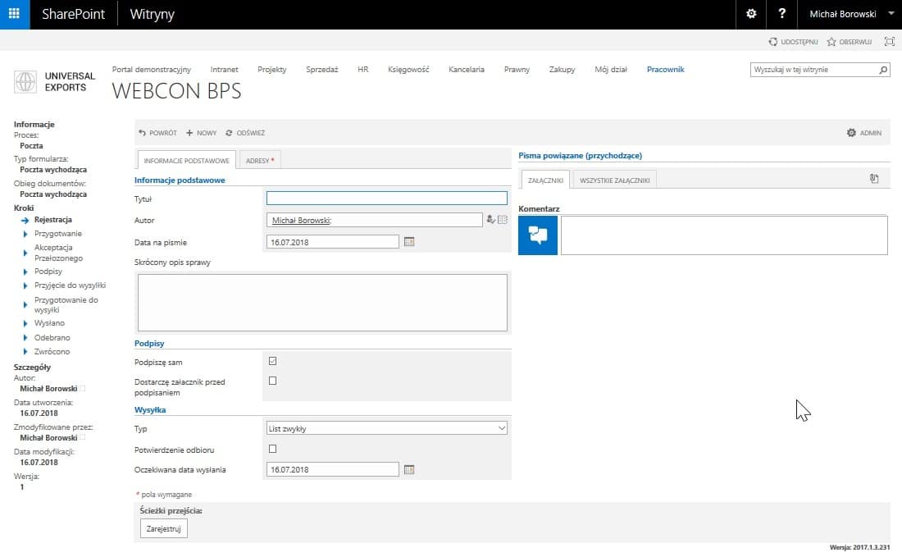The width and height of the screenshot is (902, 557).
Task: Open Zakupy in top navigation
Action: pos(562,70)
